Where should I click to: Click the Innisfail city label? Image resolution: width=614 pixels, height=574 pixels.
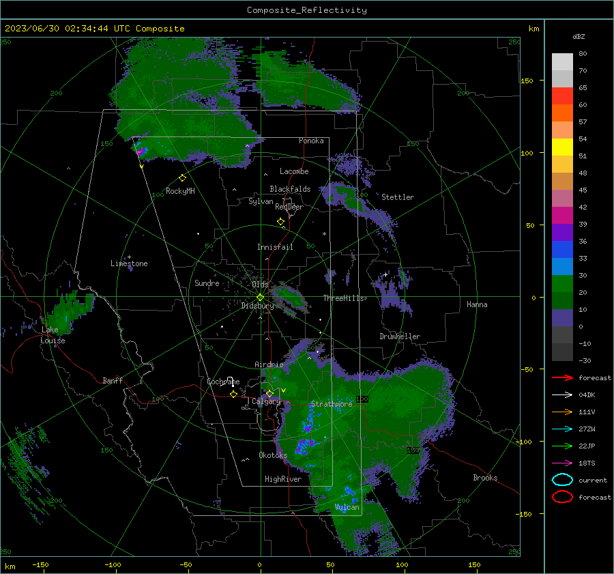coord(275,247)
